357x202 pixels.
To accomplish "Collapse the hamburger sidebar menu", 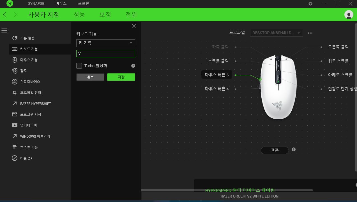I will [x=4, y=30].
